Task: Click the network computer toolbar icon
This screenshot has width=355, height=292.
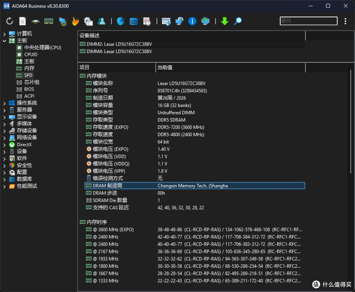Action: click(62, 21)
